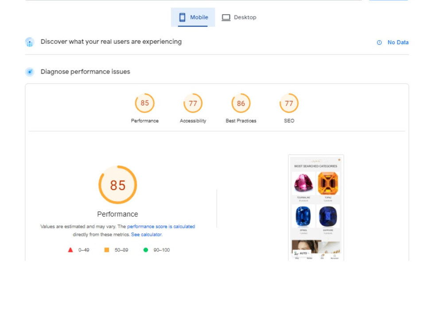
Task: Click the No Data link
Action: pos(398,42)
